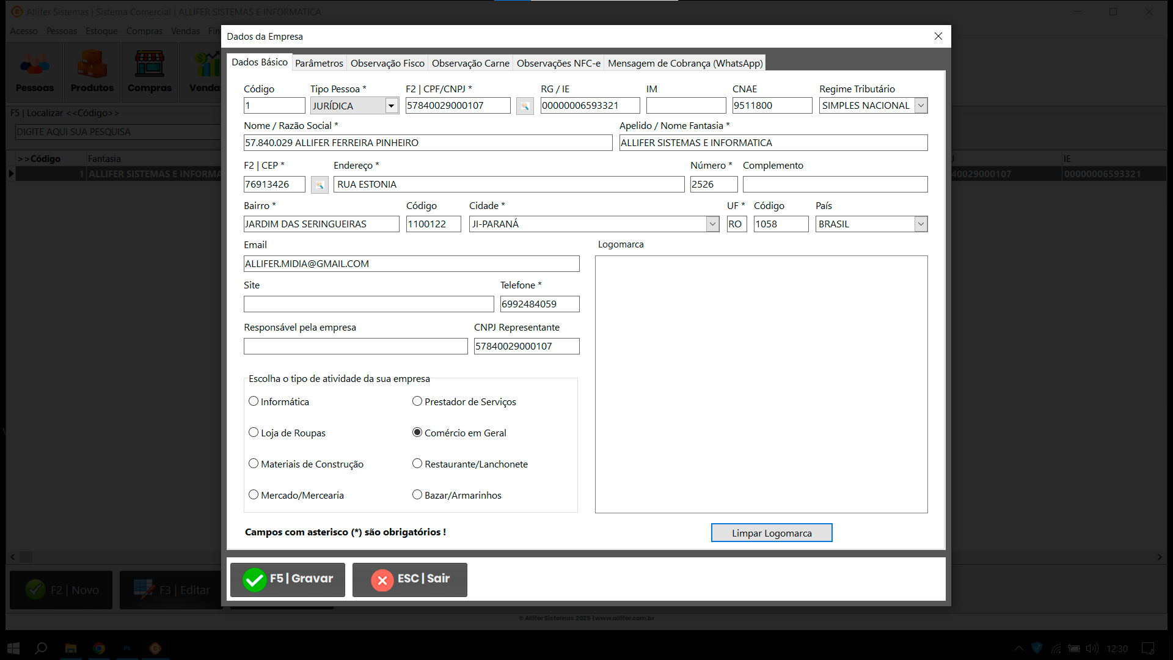This screenshot has width=1173, height=660.
Task: Select Restaurante/Lanchonete radio option
Action: [x=417, y=464]
